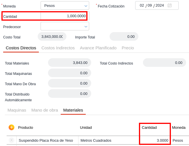
Task: Open the Fecha Cotización calendar picker icon
Action: [169, 5]
